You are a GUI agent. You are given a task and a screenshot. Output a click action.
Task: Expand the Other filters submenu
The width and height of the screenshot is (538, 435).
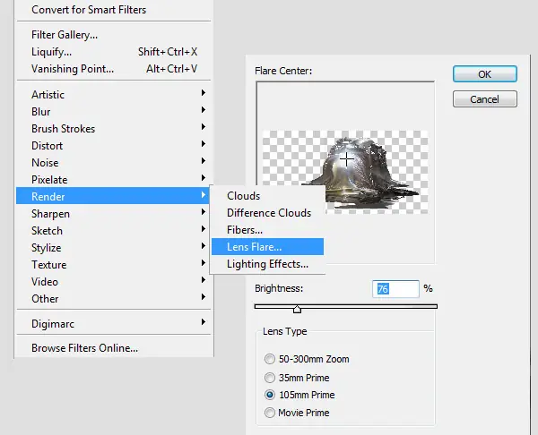coord(113,299)
